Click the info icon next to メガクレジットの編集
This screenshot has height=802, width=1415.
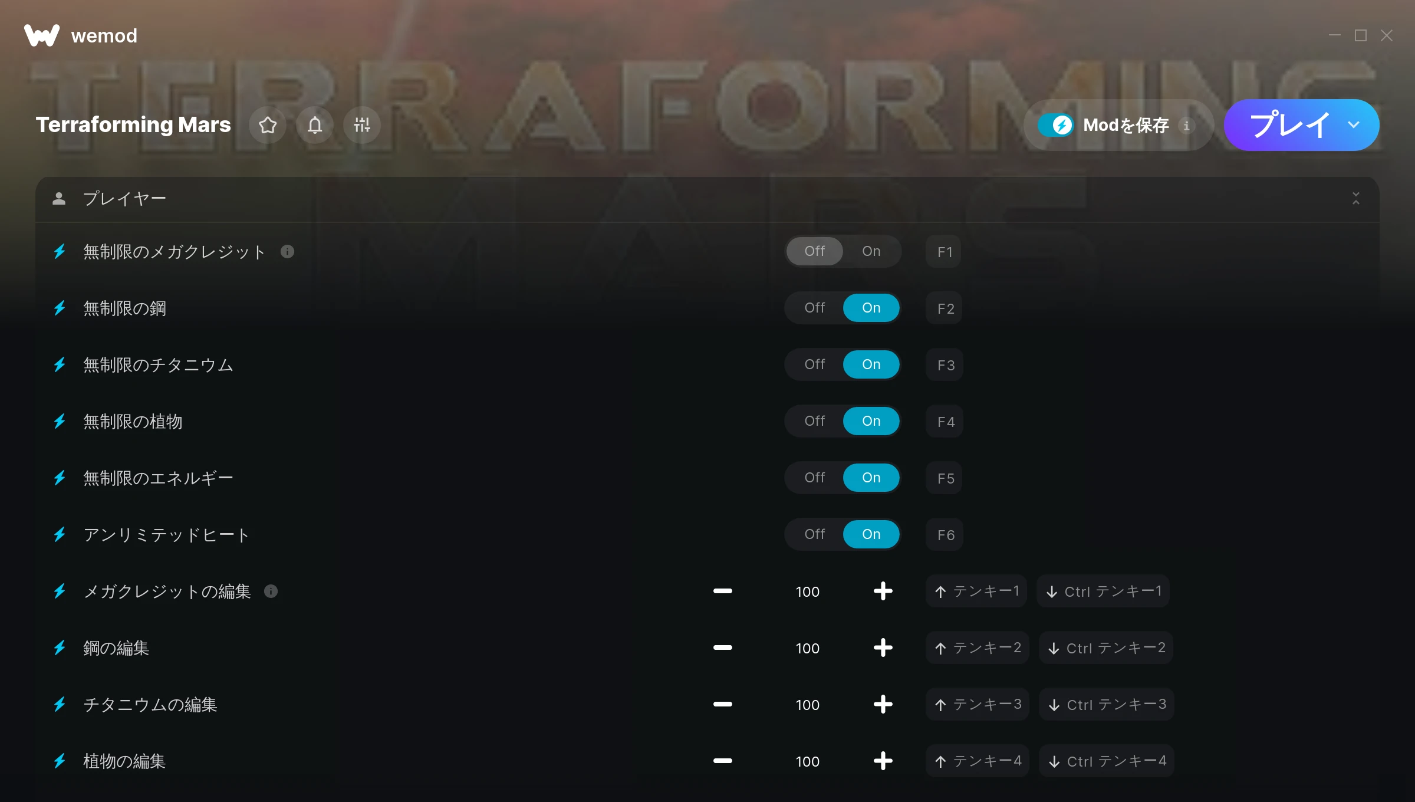point(271,591)
